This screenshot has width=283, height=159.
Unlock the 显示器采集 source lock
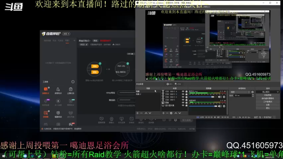pos(186,105)
